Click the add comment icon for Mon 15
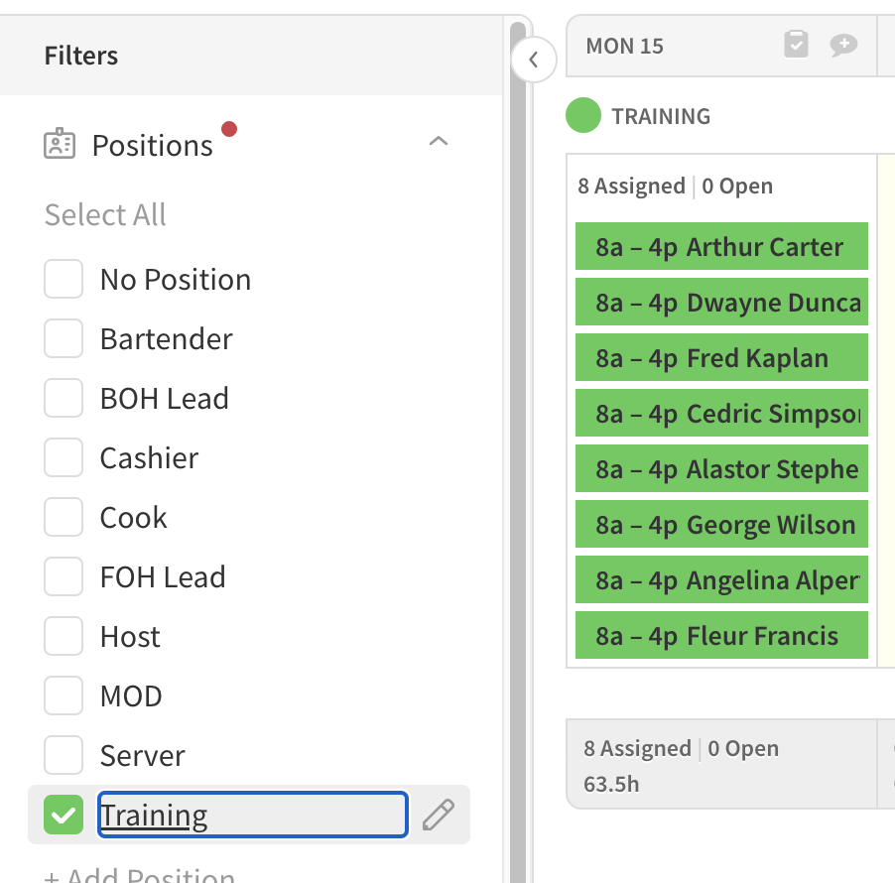The height and width of the screenshot is (883, 895). [x=843, y=45]
